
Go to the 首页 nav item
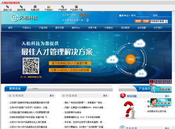10,28
